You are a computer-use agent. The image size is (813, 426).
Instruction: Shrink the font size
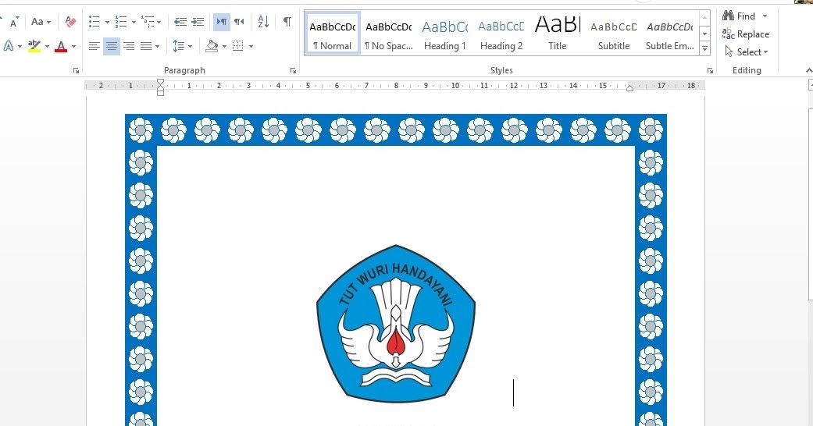(13, 22)
